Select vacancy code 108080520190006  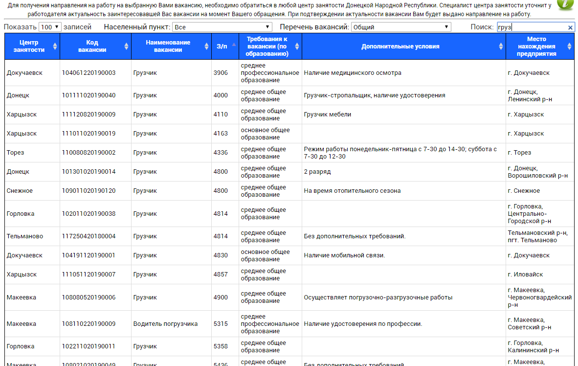[89, 297]
